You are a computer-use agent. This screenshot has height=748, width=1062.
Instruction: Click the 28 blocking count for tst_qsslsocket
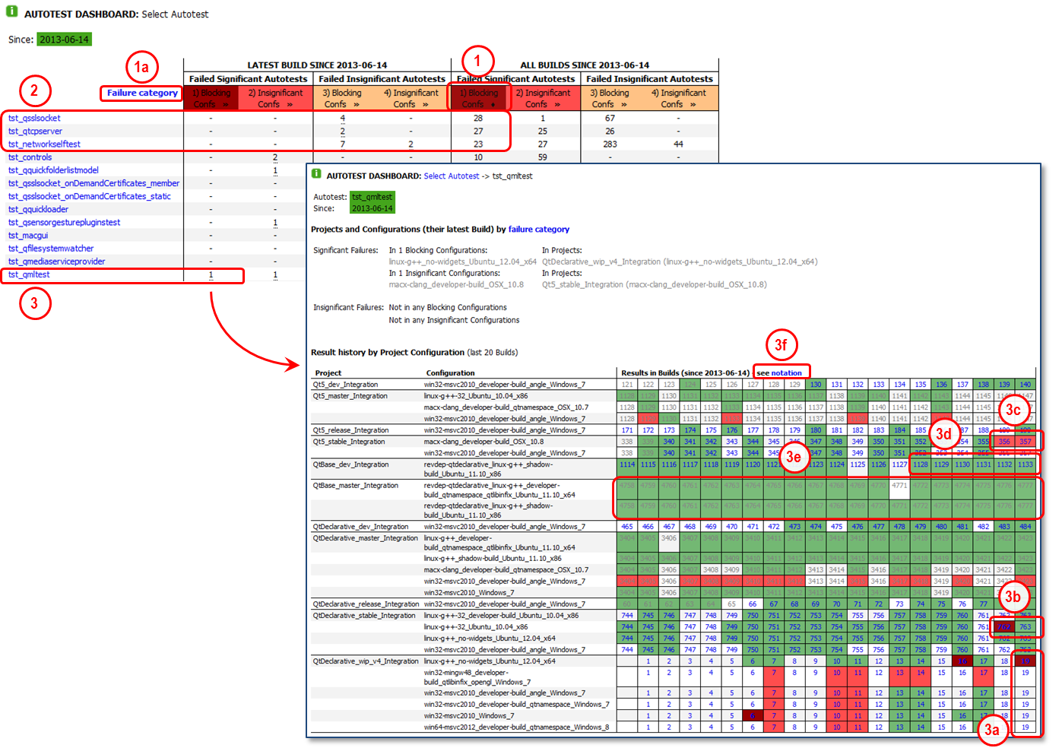click(477, 119)
